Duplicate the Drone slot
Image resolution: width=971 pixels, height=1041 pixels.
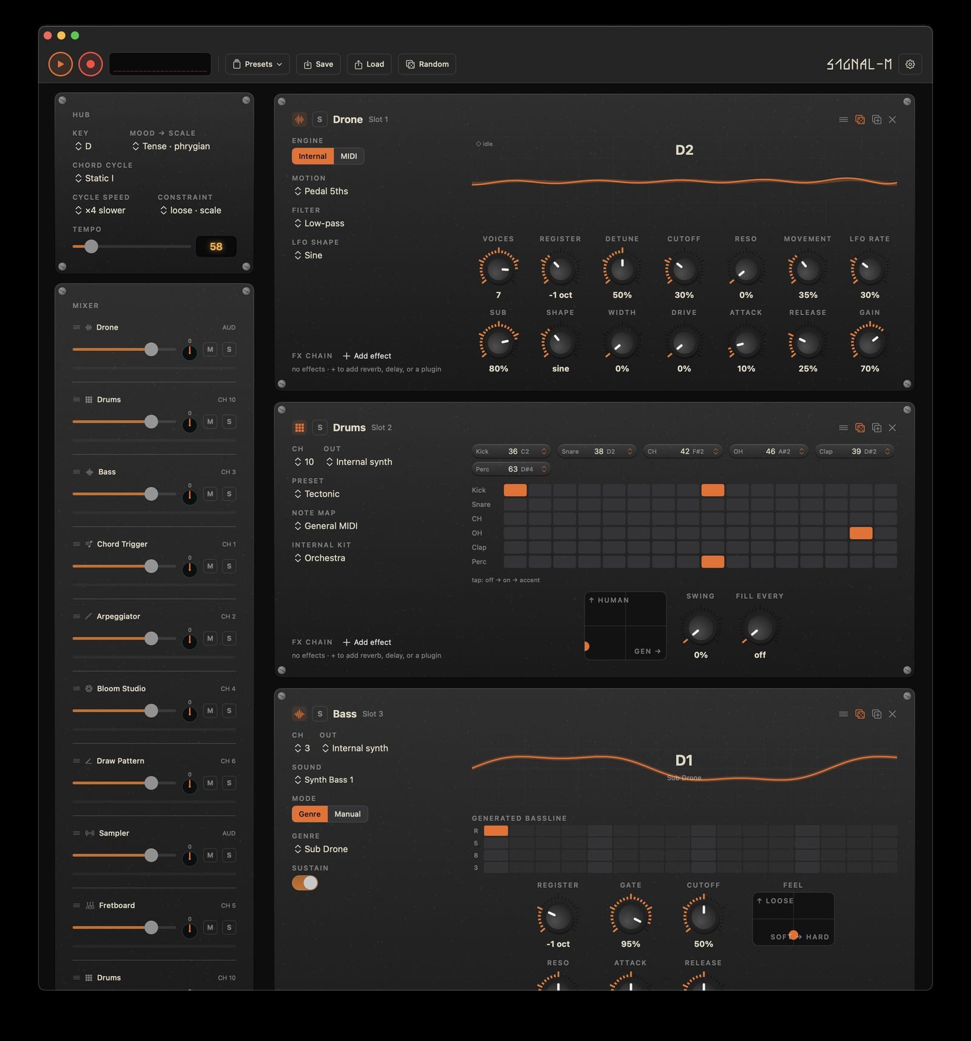click(876, 120)
